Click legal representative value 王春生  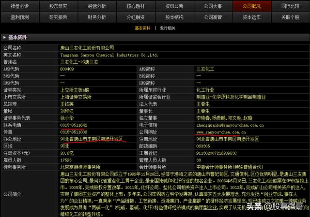203,104
